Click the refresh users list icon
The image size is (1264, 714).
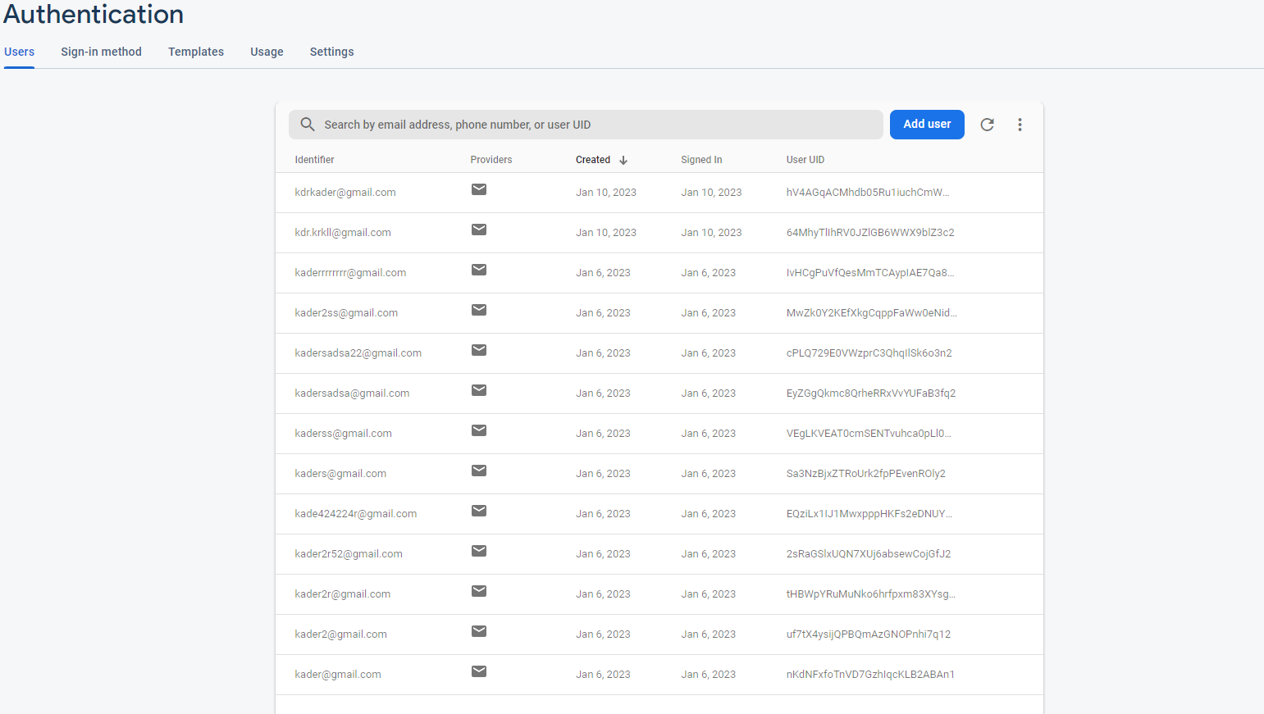[x=987, y=125]
